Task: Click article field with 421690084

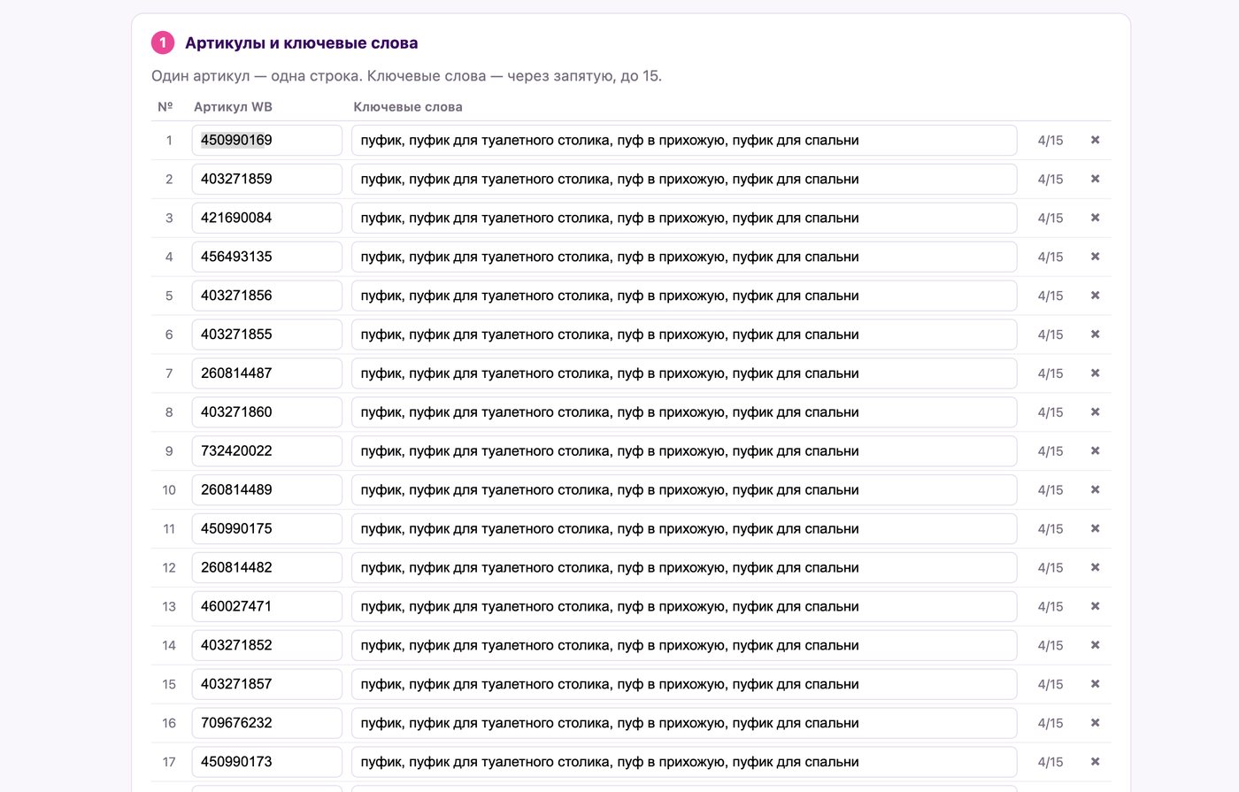Action: click(x=267, y=218)
